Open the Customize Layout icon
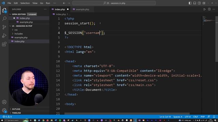 click(204, 3)
